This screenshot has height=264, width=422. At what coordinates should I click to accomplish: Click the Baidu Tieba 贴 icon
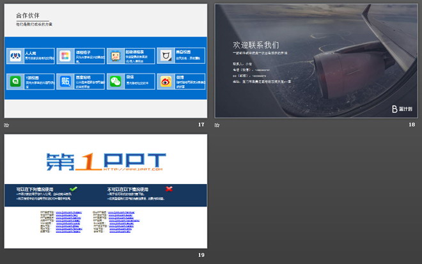click(x=65, y=81)
